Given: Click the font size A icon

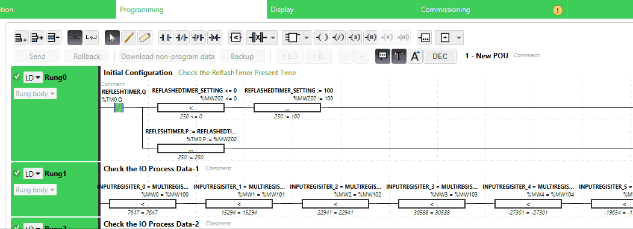Looking at the screenshot, I should [x=415, y=56].
